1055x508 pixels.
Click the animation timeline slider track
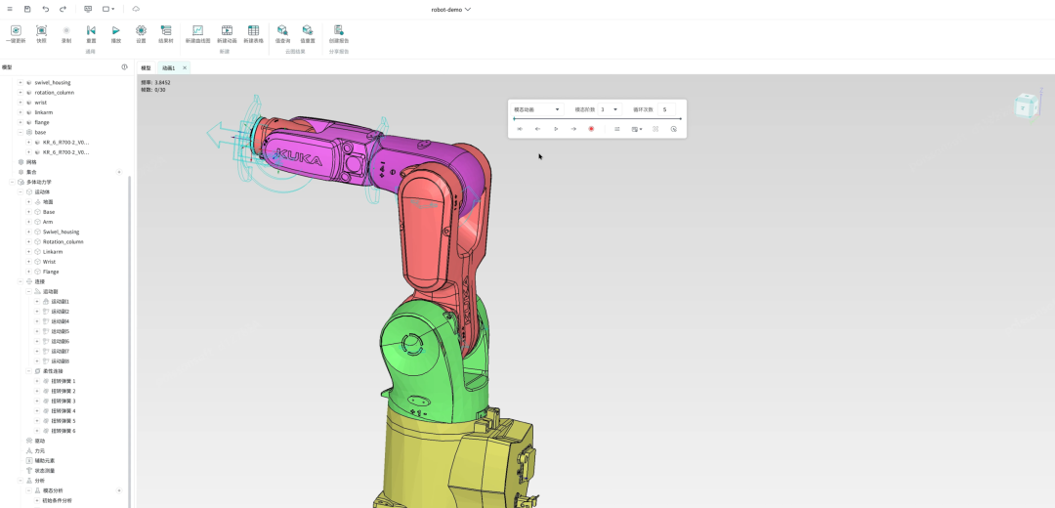tap(596, 119)
